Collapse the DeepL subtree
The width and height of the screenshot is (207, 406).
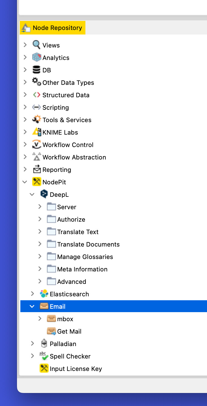click(x=32, y=194)
